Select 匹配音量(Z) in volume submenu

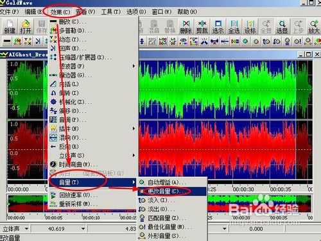pos(172,218)
